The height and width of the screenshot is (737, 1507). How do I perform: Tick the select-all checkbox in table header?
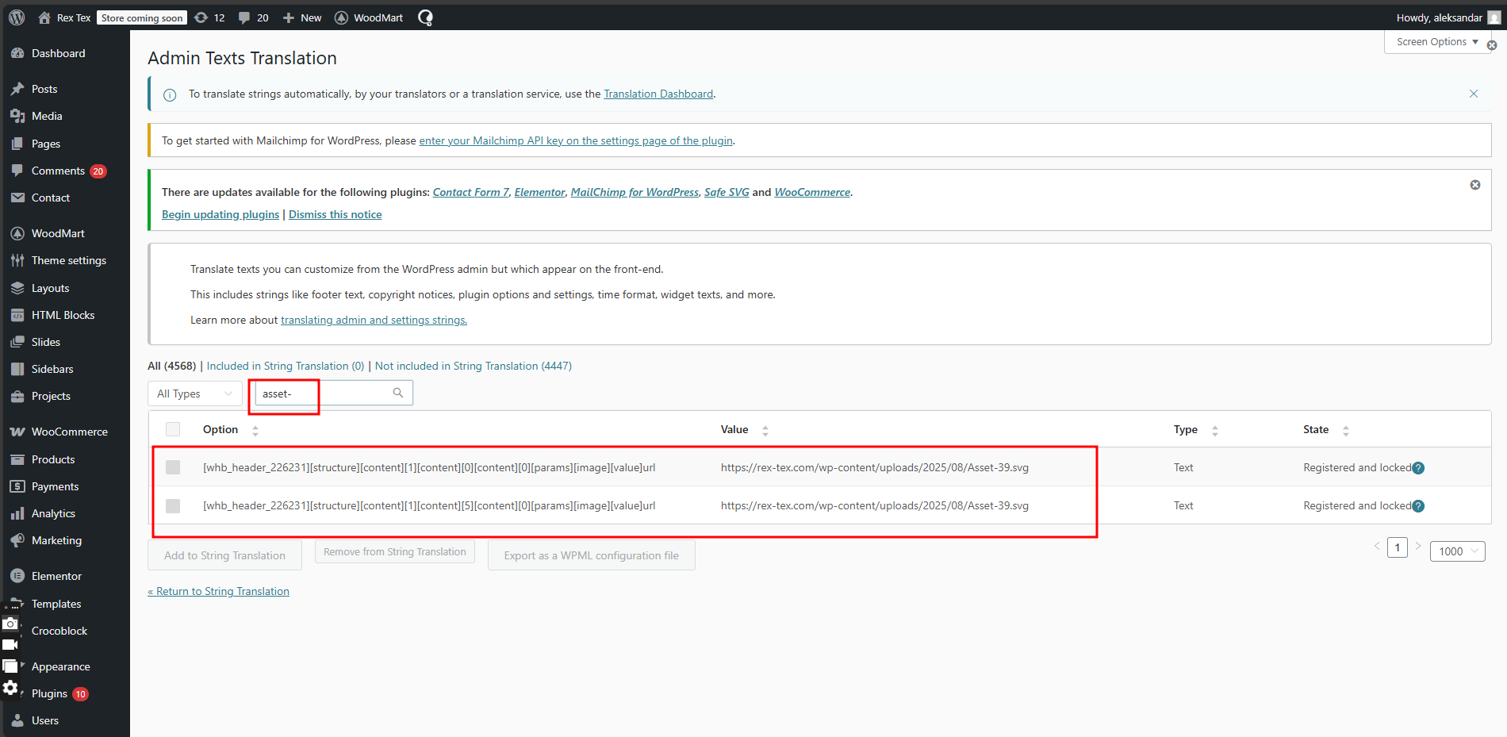tap(173, 429)
